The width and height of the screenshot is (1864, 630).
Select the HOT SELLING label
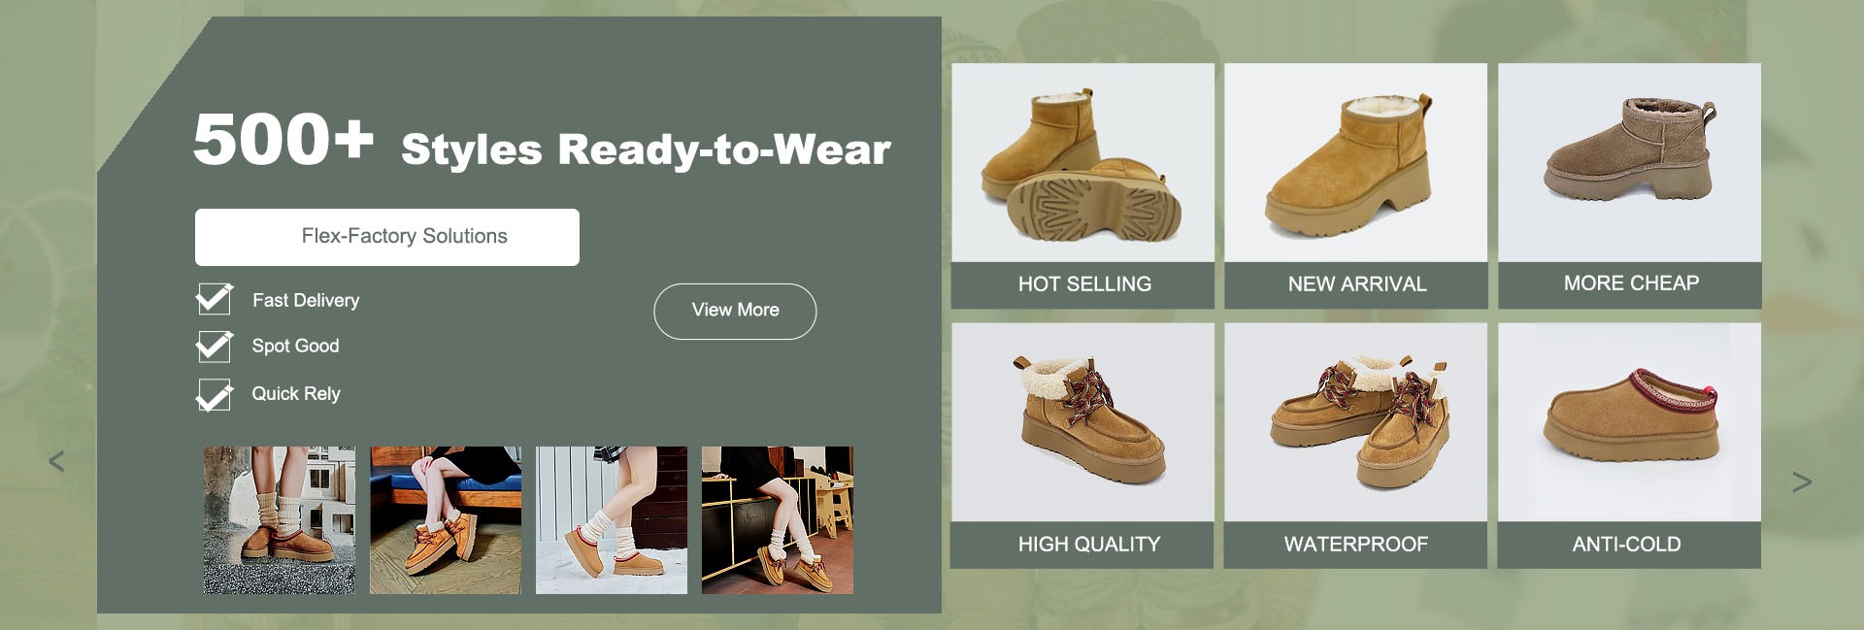coord(1084,284)
